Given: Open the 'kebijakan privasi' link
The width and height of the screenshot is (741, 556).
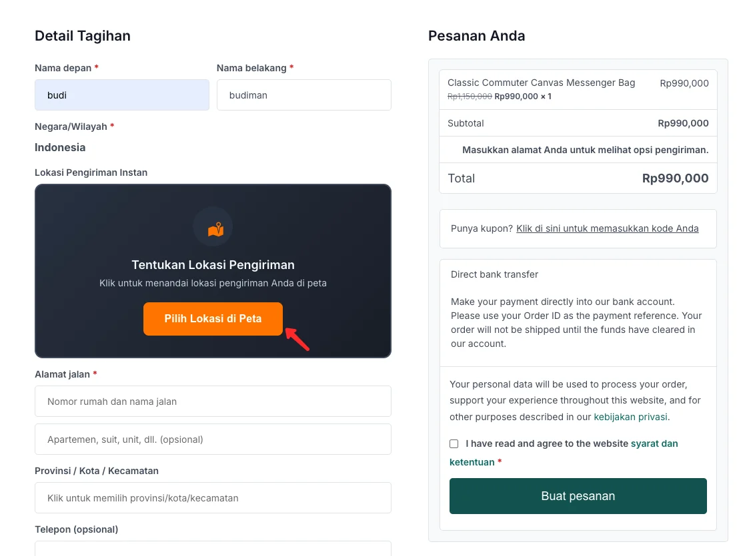Looking at the screenshot, I should [630, 417].
